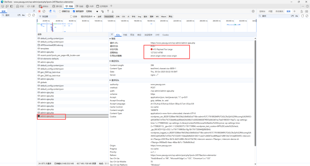This screenshot has height=166, width=310.
Task: Click the red record network log button
Action: click(x=39, y=11)
